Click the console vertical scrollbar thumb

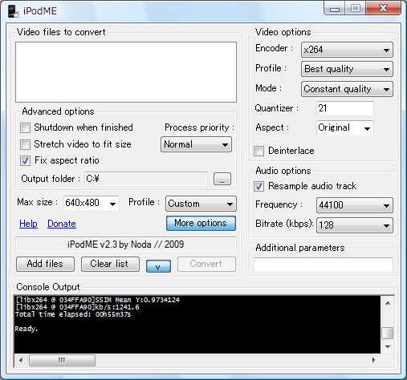click(x=388, y=334)
